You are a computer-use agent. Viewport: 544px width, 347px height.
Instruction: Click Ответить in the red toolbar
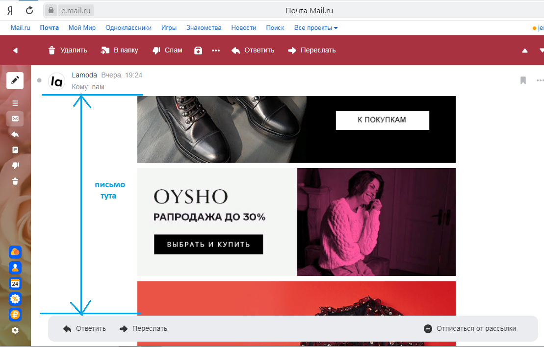(253, 50)
